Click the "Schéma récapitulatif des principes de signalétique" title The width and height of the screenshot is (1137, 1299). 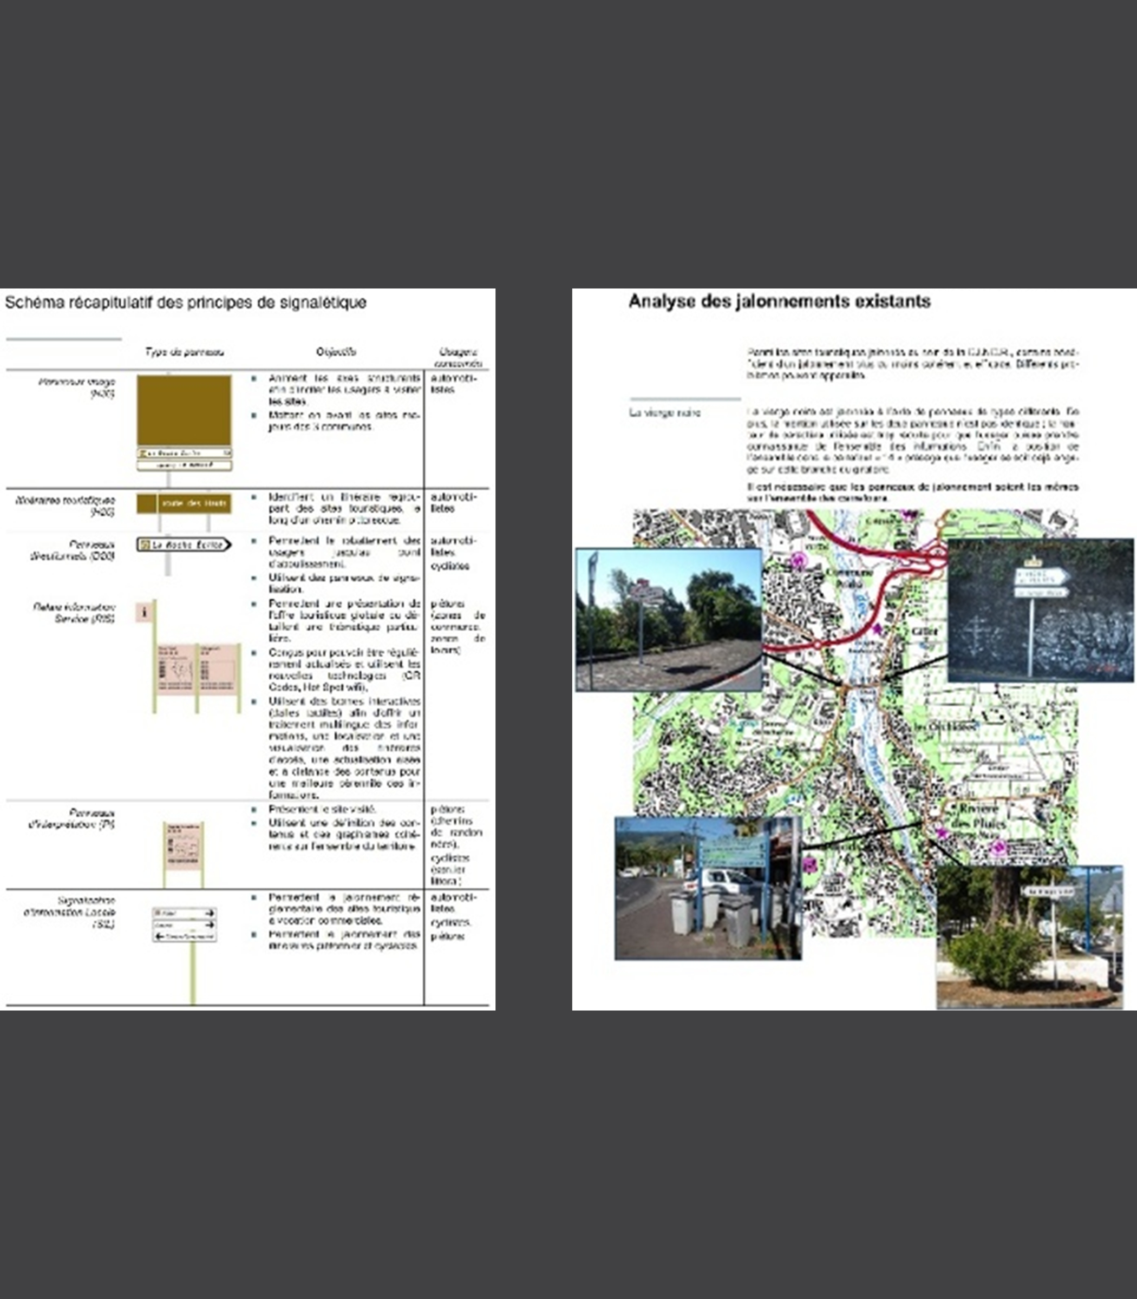pyautogui.click(x=185, y=303)
